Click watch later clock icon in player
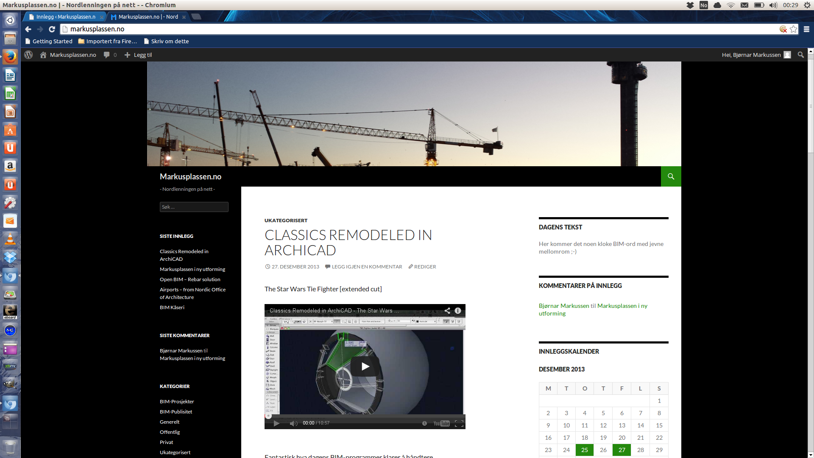Image resolution: width=814 pixels, height=458 pixels. [424, 423]
